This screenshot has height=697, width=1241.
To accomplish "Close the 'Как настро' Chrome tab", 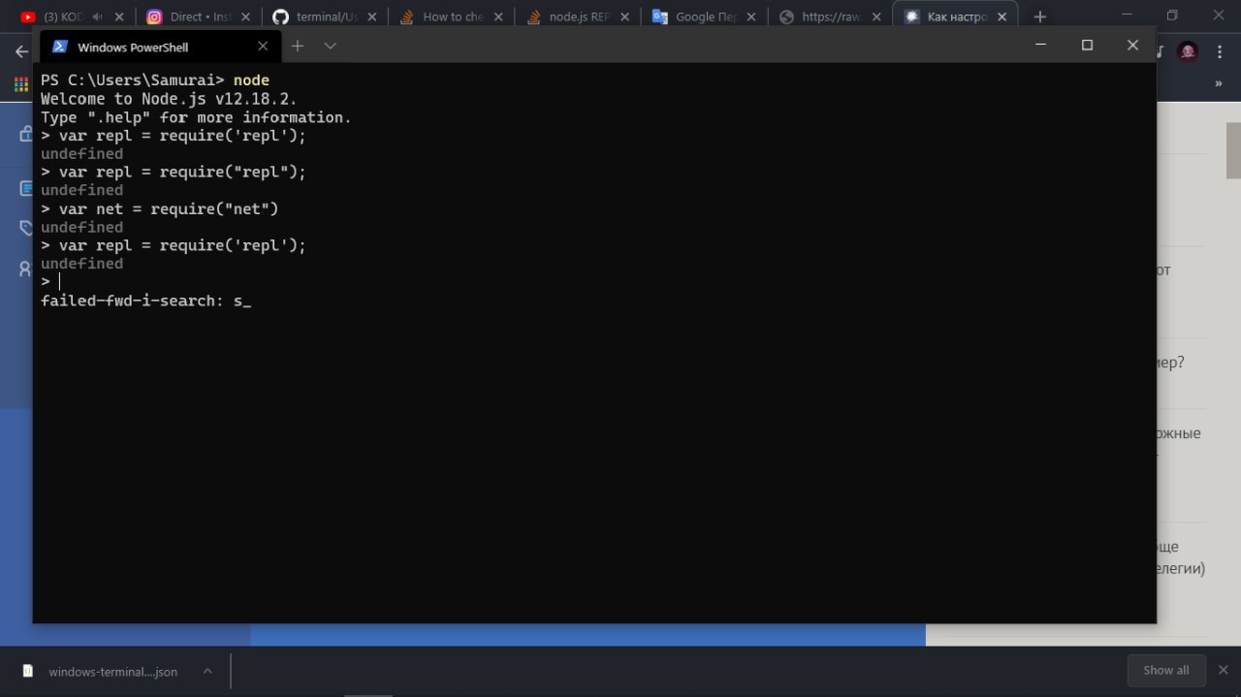I will pyautogui.click(x=1002, y=16).
